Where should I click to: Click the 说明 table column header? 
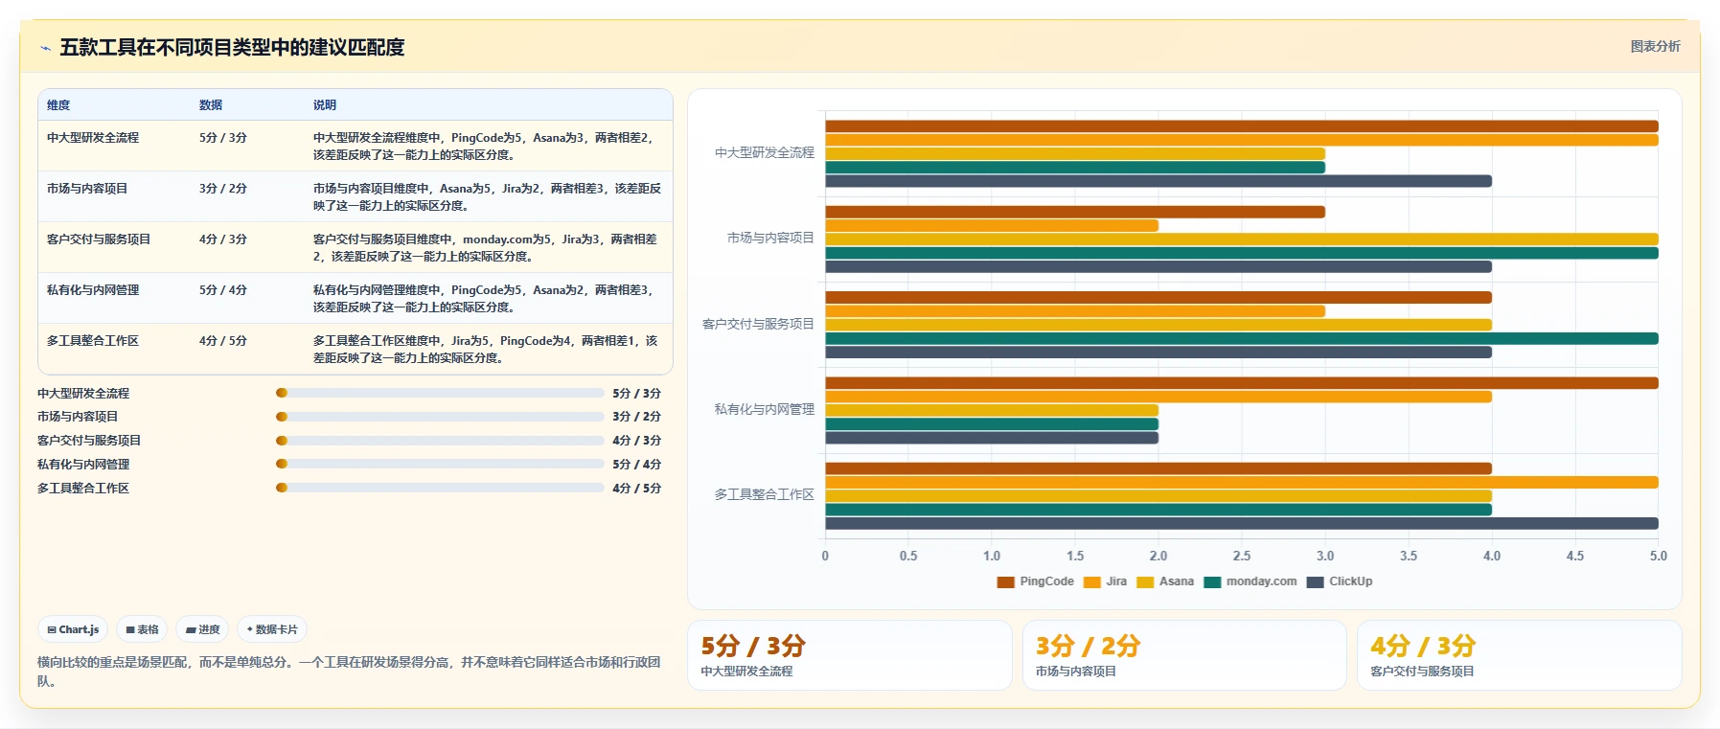pos(325,104)
